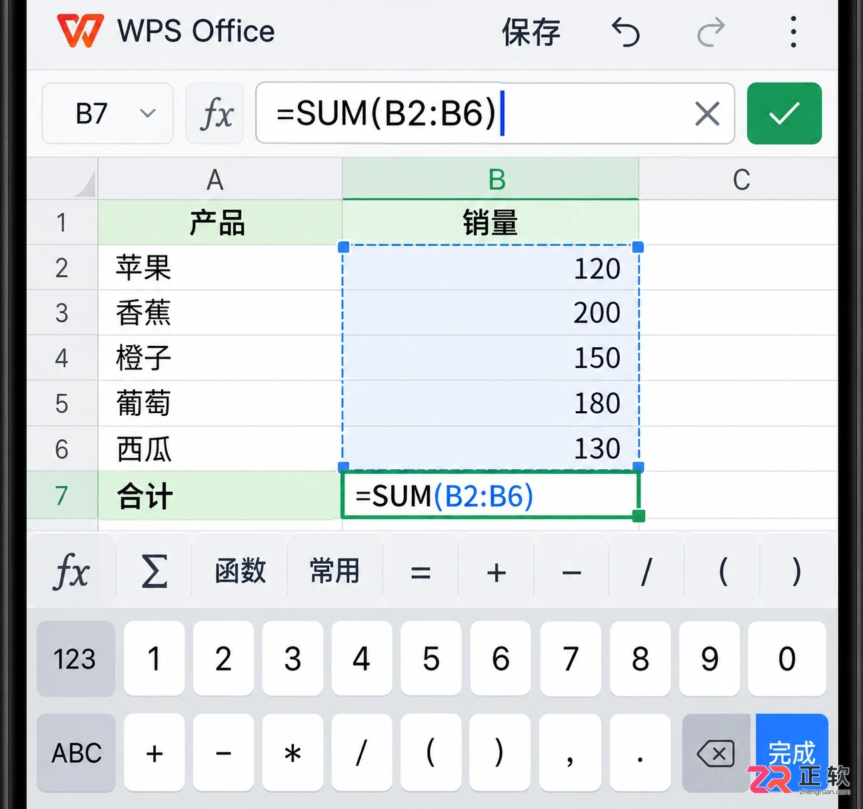Switch to the 123 numeric keyboard
The width and height of the screenshot is (863, 809).
tap(75, 658)
